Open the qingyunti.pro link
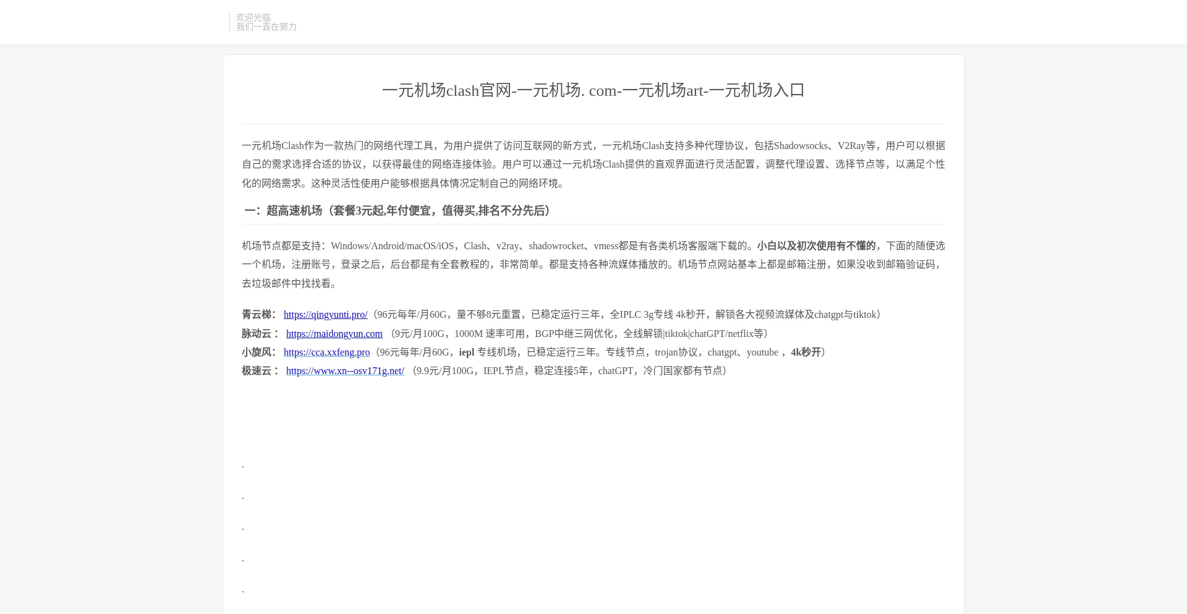1187x614 pixels. coord(325,315)
